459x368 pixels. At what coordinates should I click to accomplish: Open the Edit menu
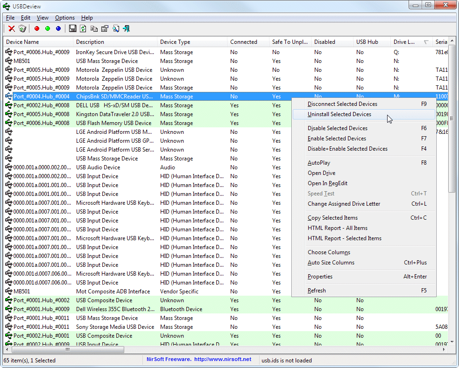coord(26,18)
